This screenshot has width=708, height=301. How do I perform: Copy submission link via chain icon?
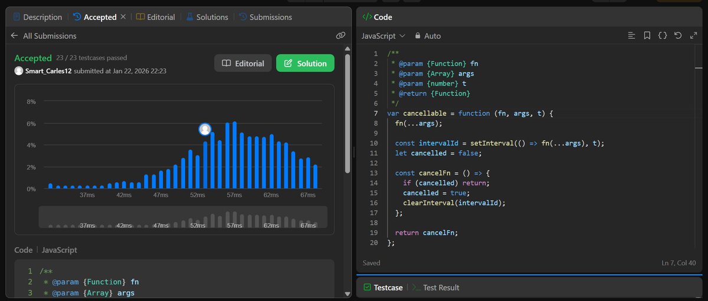[x=340, y=35]
